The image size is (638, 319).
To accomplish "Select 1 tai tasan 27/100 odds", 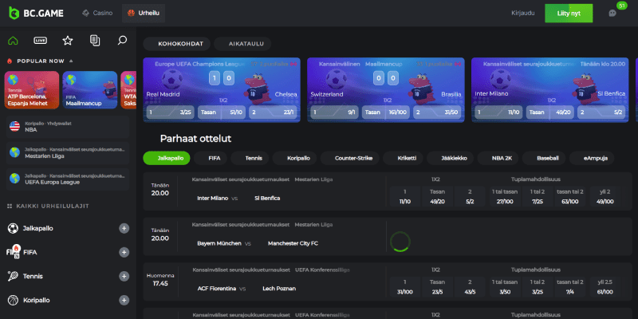I will 505,196.
